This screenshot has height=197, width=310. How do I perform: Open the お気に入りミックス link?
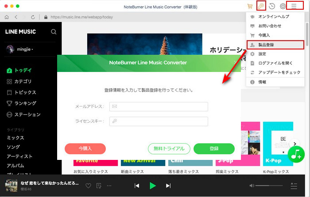(91, 172)
